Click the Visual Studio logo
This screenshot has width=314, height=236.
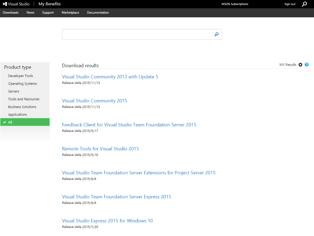(x=16, y=4)
